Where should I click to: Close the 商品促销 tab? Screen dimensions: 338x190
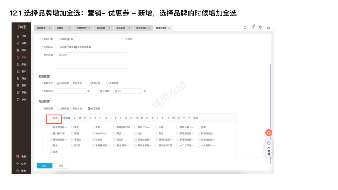pyautogui.click(x=129, y=28)
